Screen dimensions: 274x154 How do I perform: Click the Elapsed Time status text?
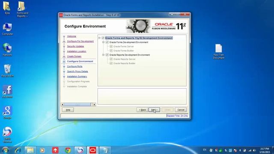177,116
